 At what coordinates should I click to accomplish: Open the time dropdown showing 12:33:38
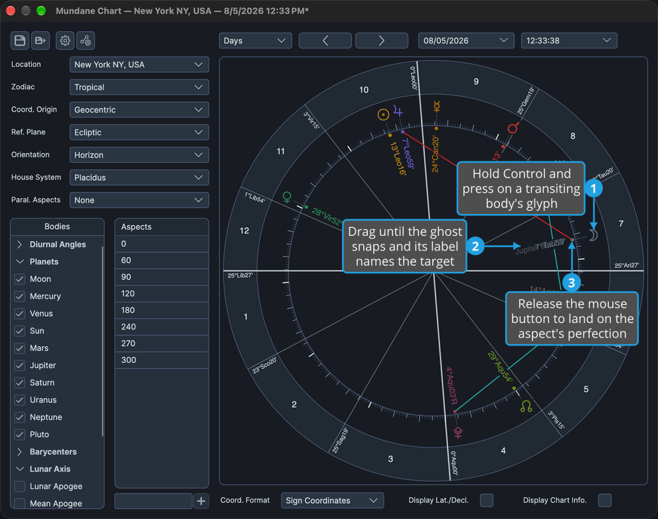pyautogui.click(x=569, y=41)
